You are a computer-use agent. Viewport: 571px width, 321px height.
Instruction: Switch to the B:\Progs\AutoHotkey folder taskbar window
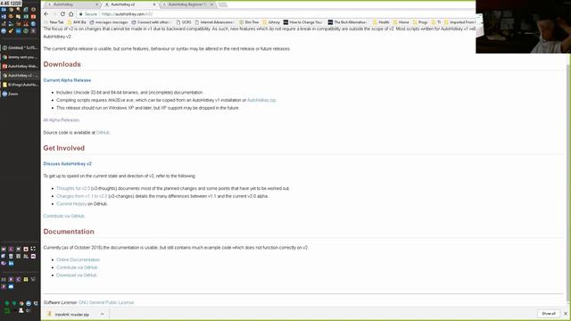21,85
